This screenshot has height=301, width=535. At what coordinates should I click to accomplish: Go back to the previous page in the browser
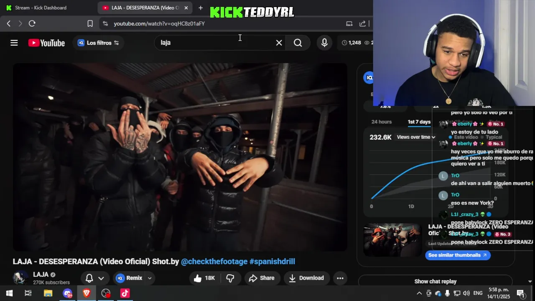9,23
